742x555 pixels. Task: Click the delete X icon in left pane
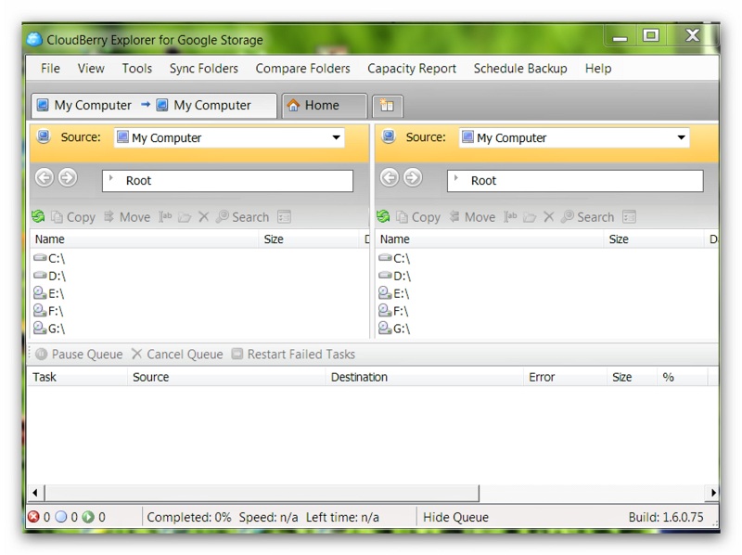coord(203,217)
